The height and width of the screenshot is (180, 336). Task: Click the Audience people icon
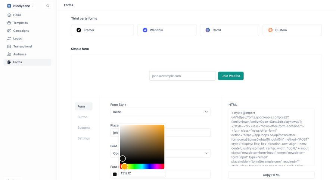pos(9,54)
